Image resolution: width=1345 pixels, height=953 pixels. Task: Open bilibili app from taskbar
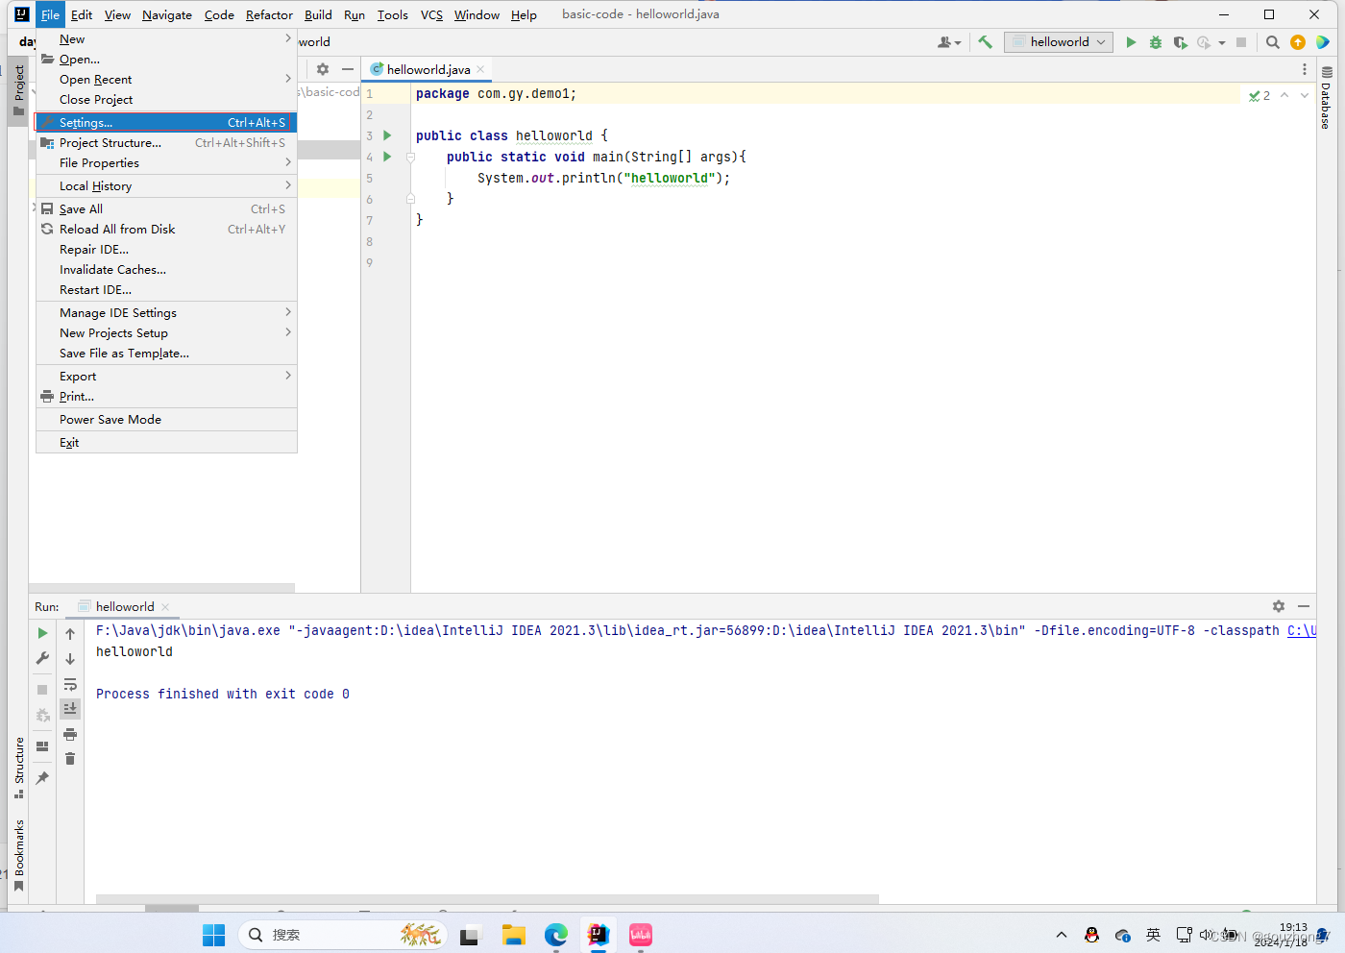coord(641,935)
